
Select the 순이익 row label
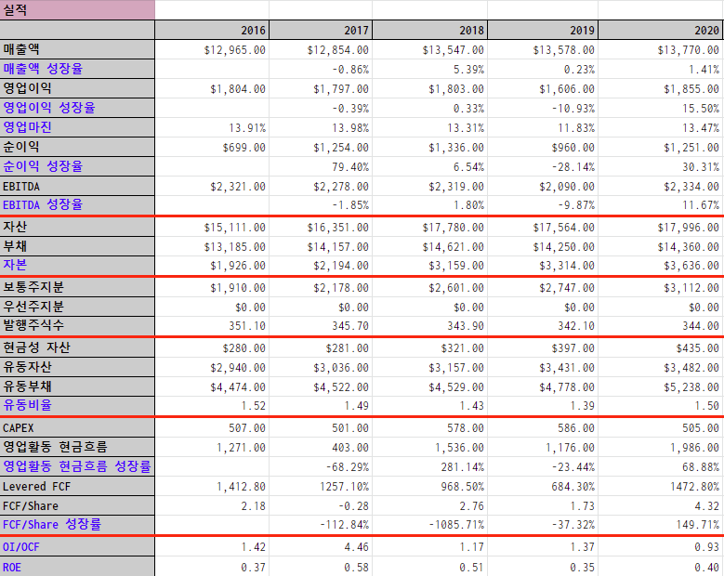[77, 147]
